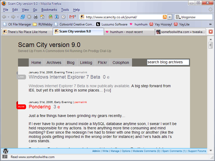
Task: Open Windows Internet Explorer 7 Beta post title
Action: coord(64,77)
